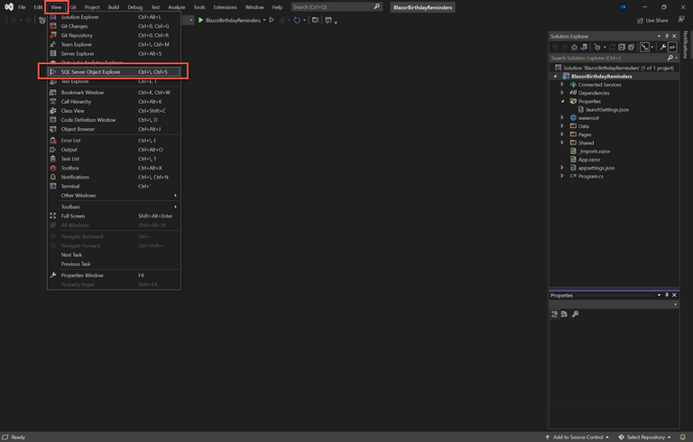Toggle auto-hide pin on Solution Explorer
Viewport: 693px width, 442px height.
[x=667, y=36]
